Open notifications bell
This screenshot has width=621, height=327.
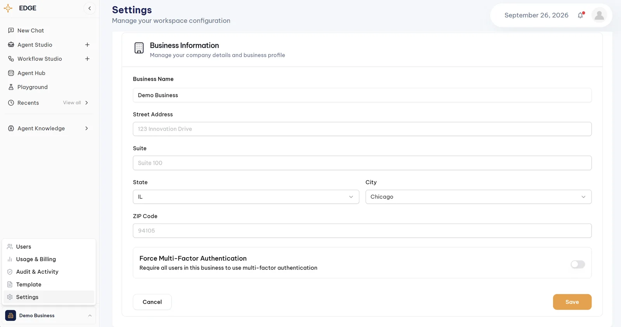(x=581, y=15)
